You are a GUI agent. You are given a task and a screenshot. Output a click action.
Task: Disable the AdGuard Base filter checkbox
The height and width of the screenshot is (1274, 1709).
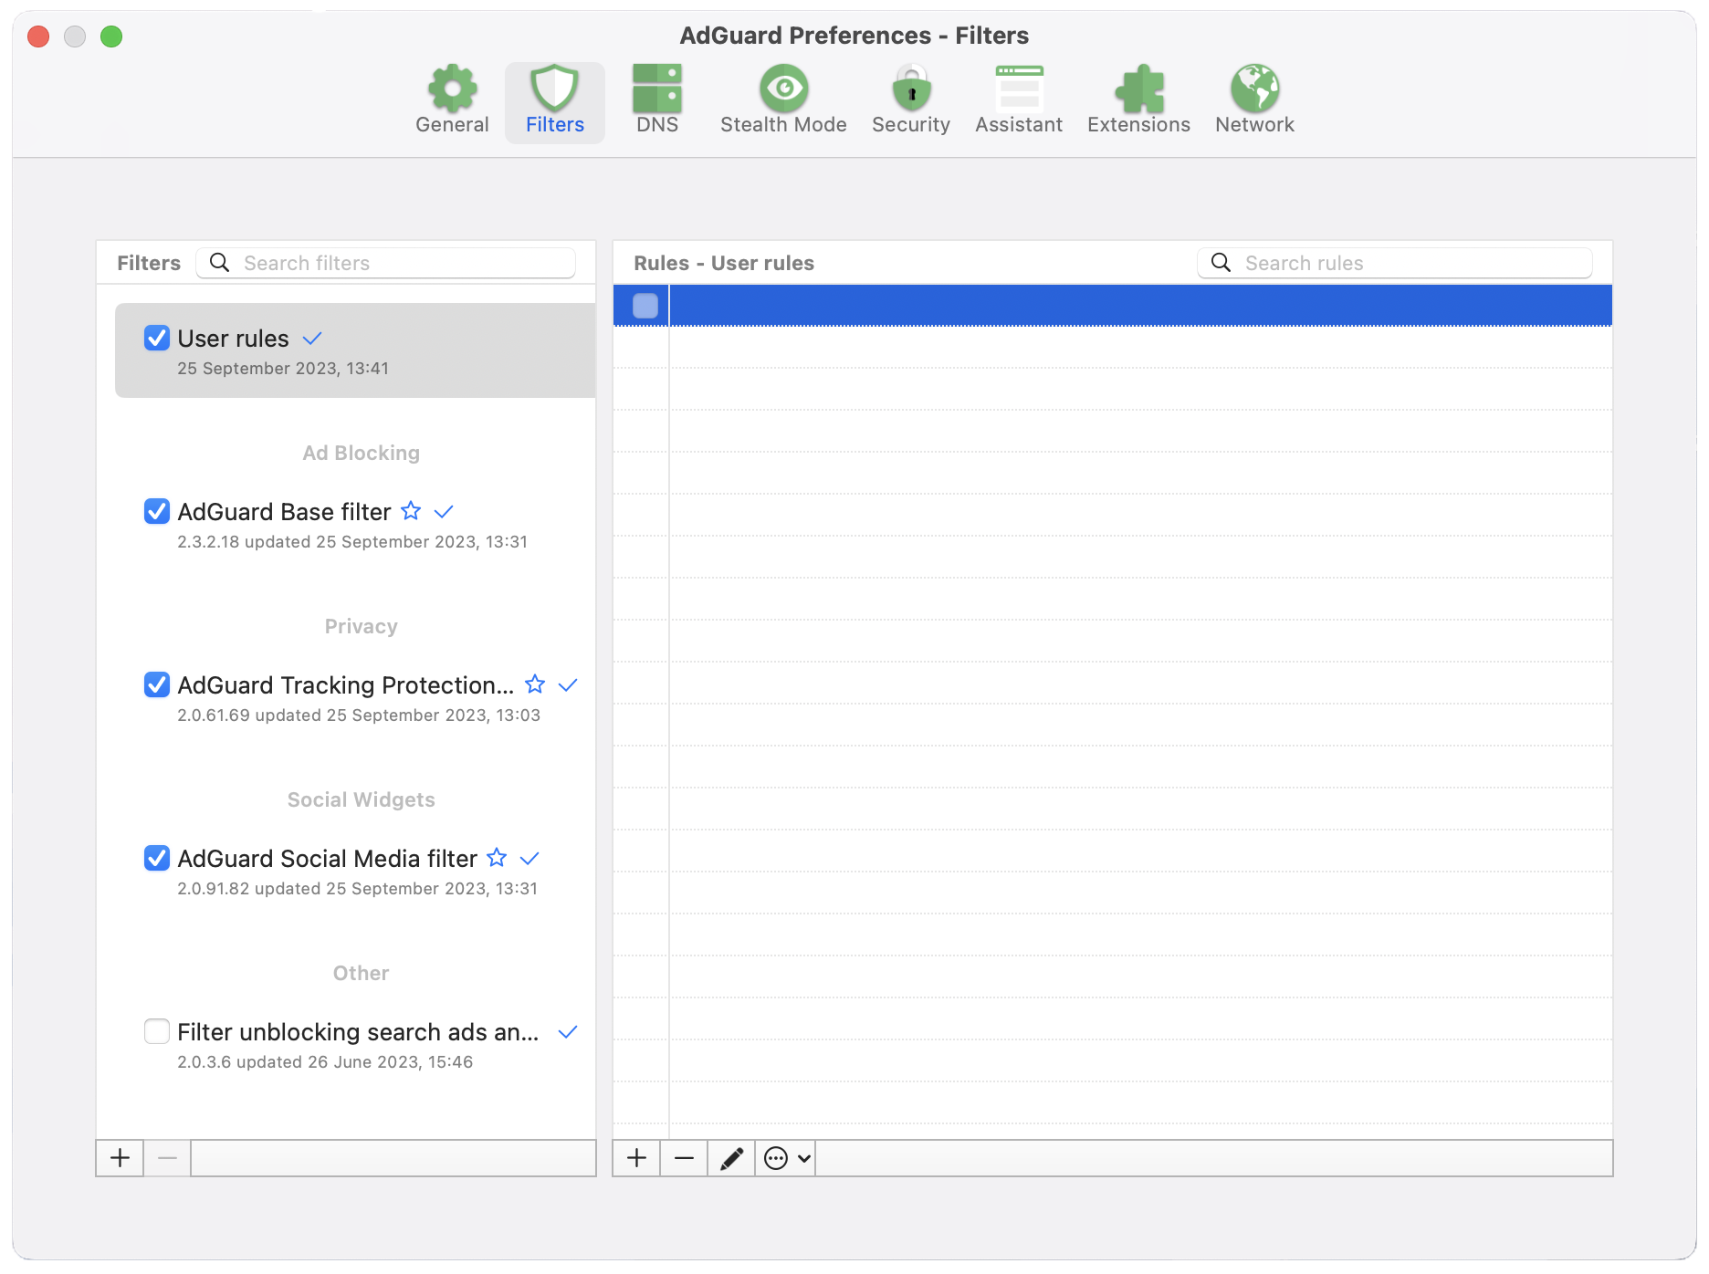(157, 511)
